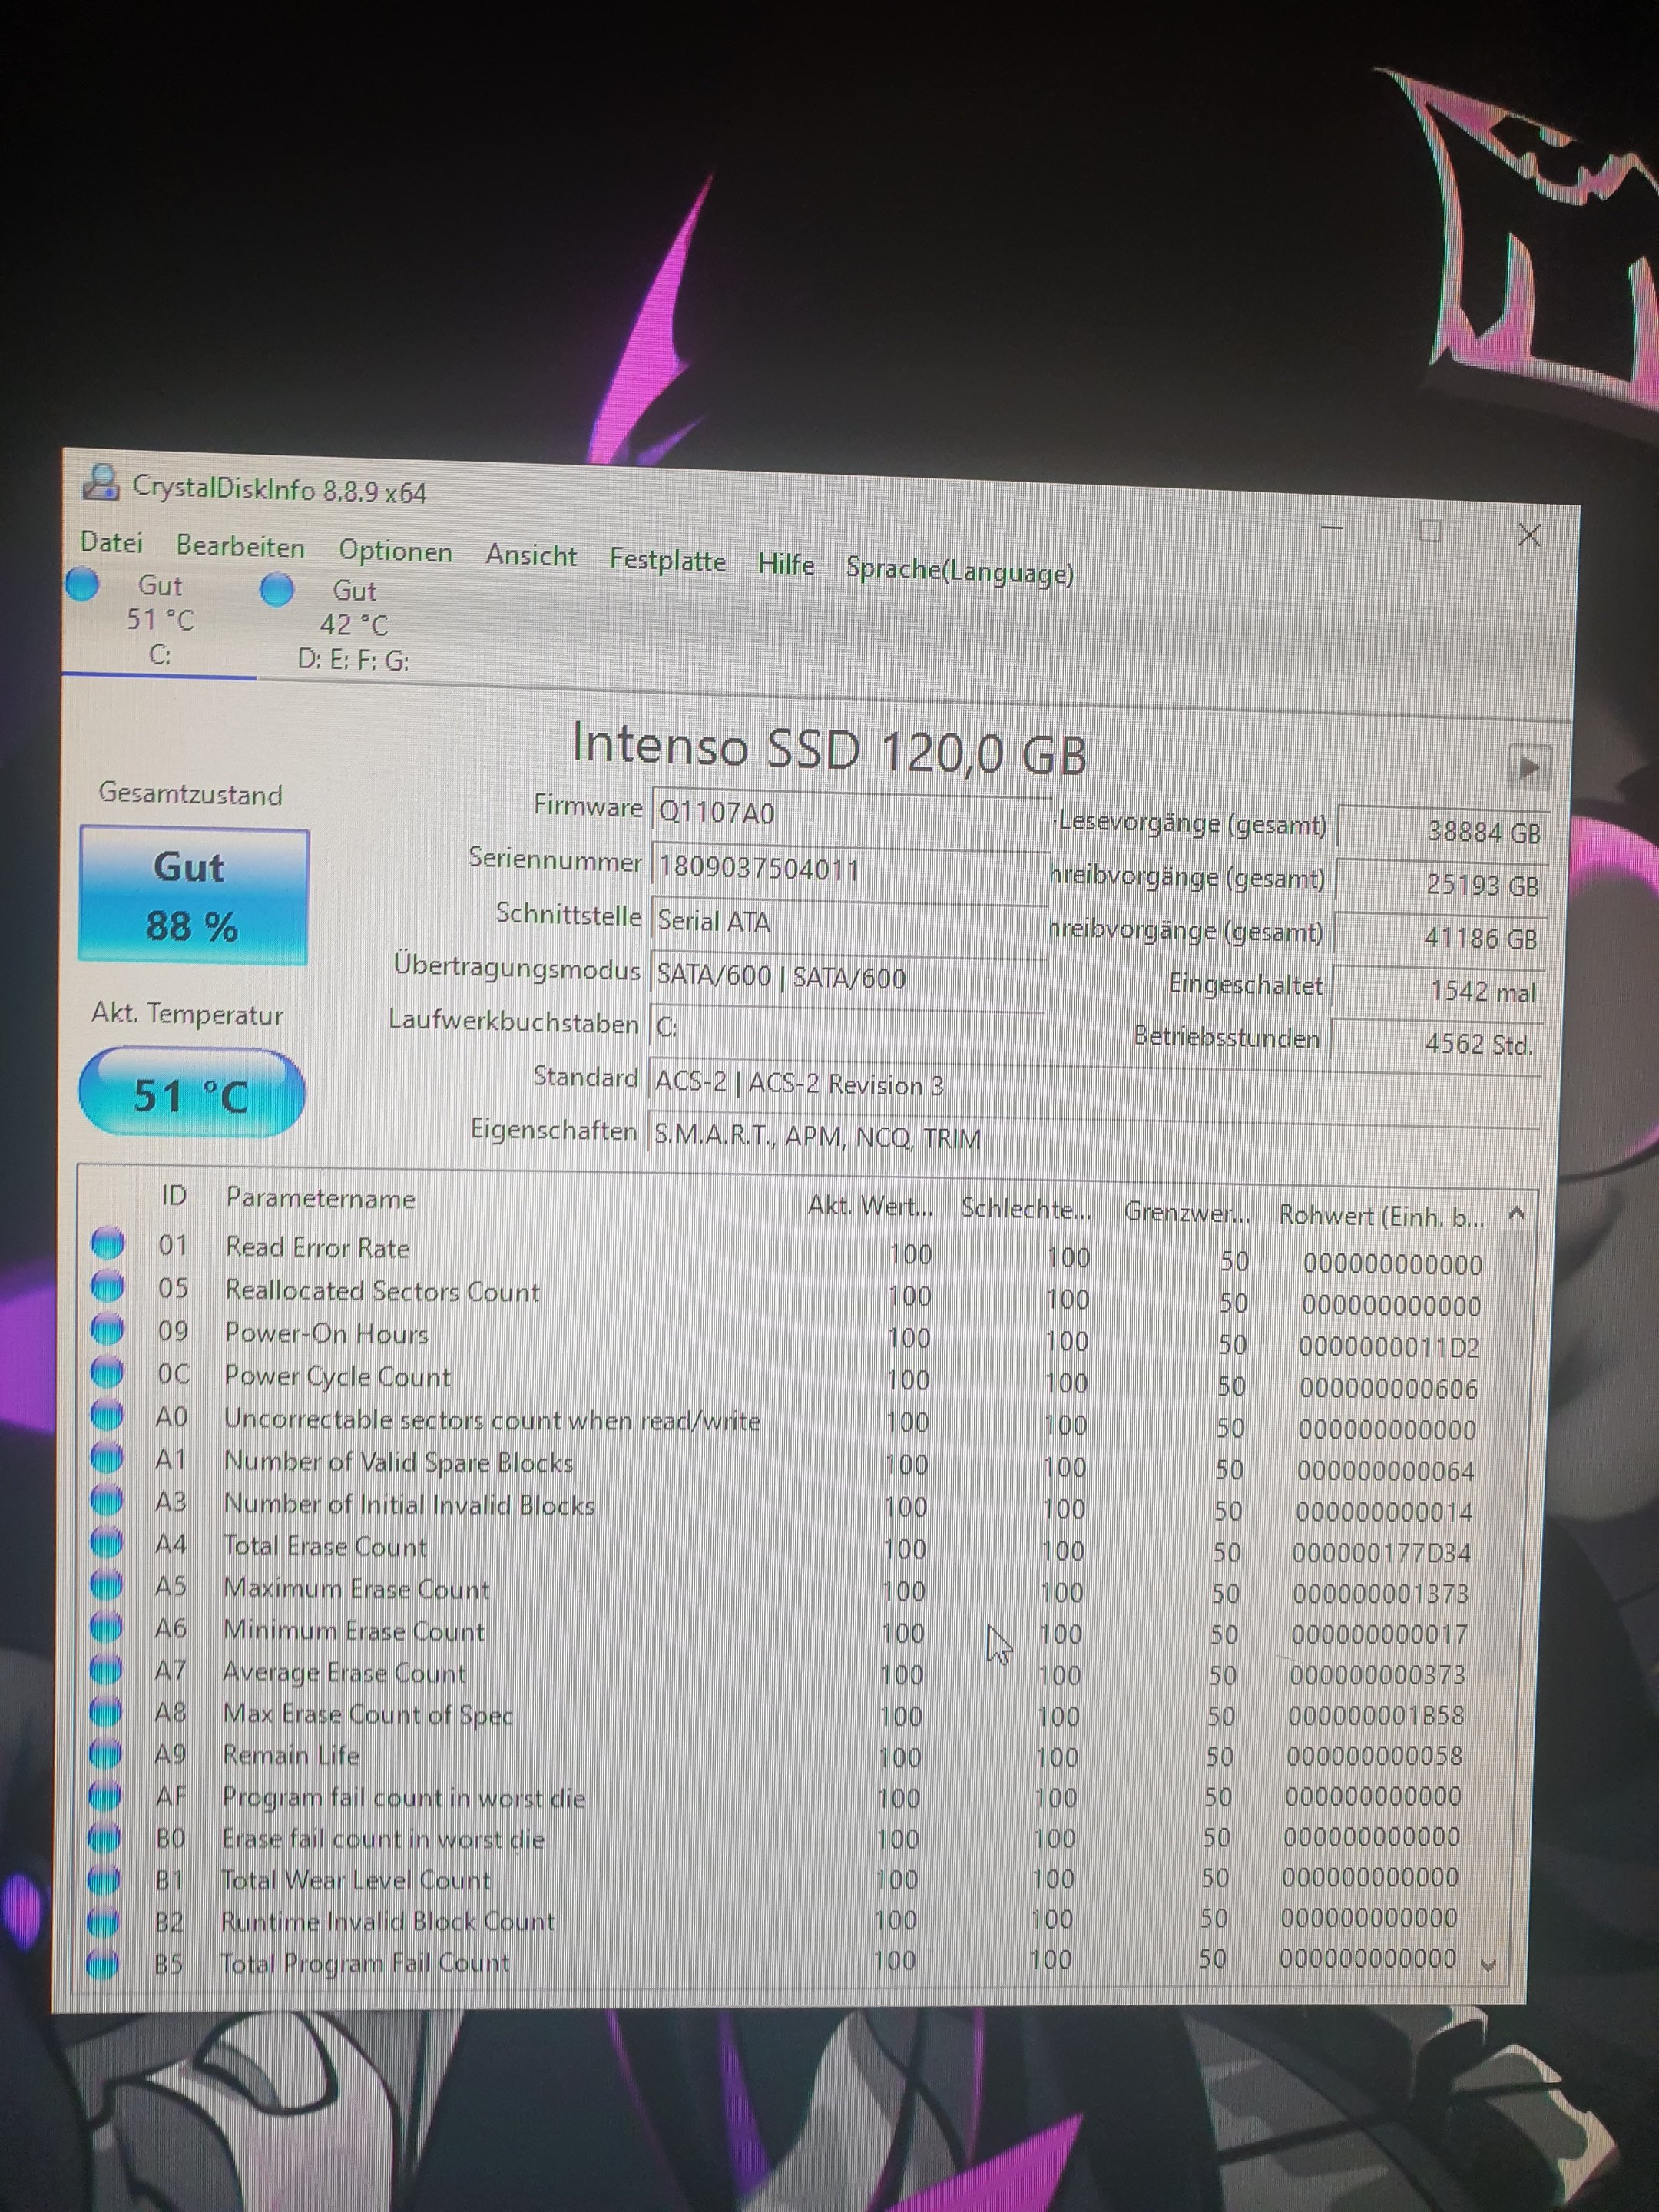This screenshot has width=1659, height=2212.
Task: Click the status icon for Minimum Erase Count
Action: pos(105,1627)
